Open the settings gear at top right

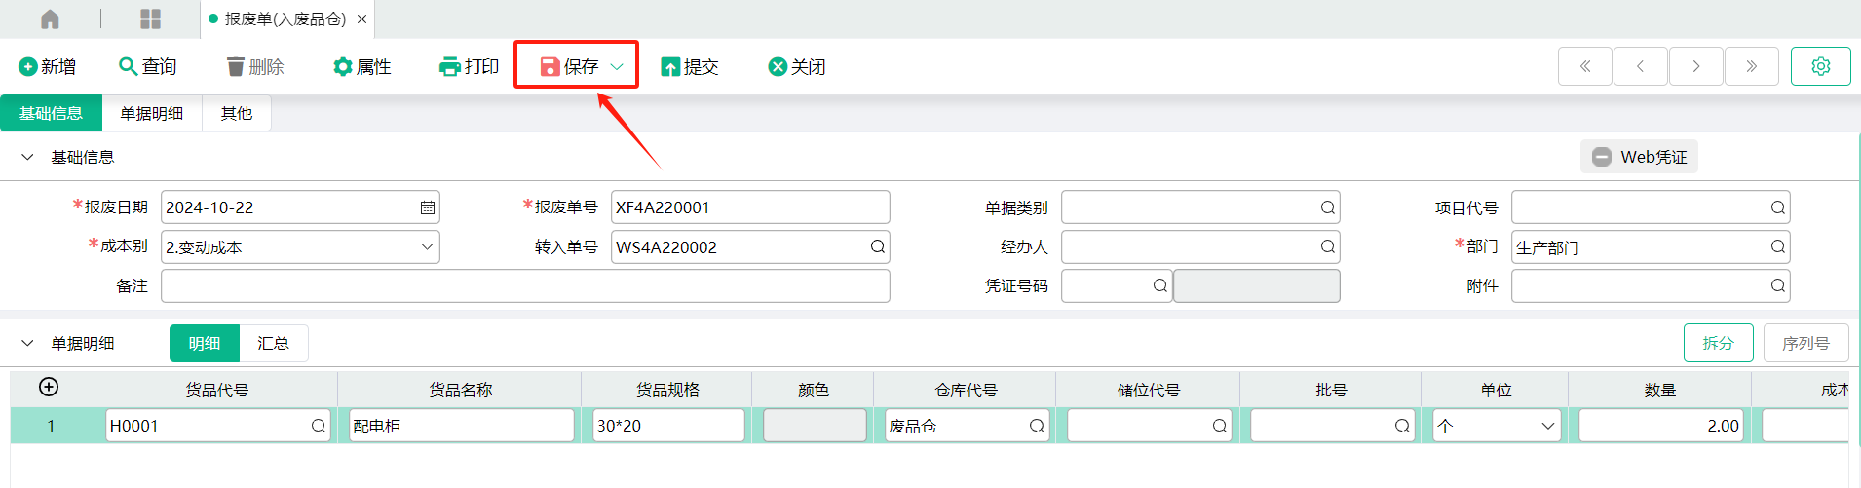1820,66
